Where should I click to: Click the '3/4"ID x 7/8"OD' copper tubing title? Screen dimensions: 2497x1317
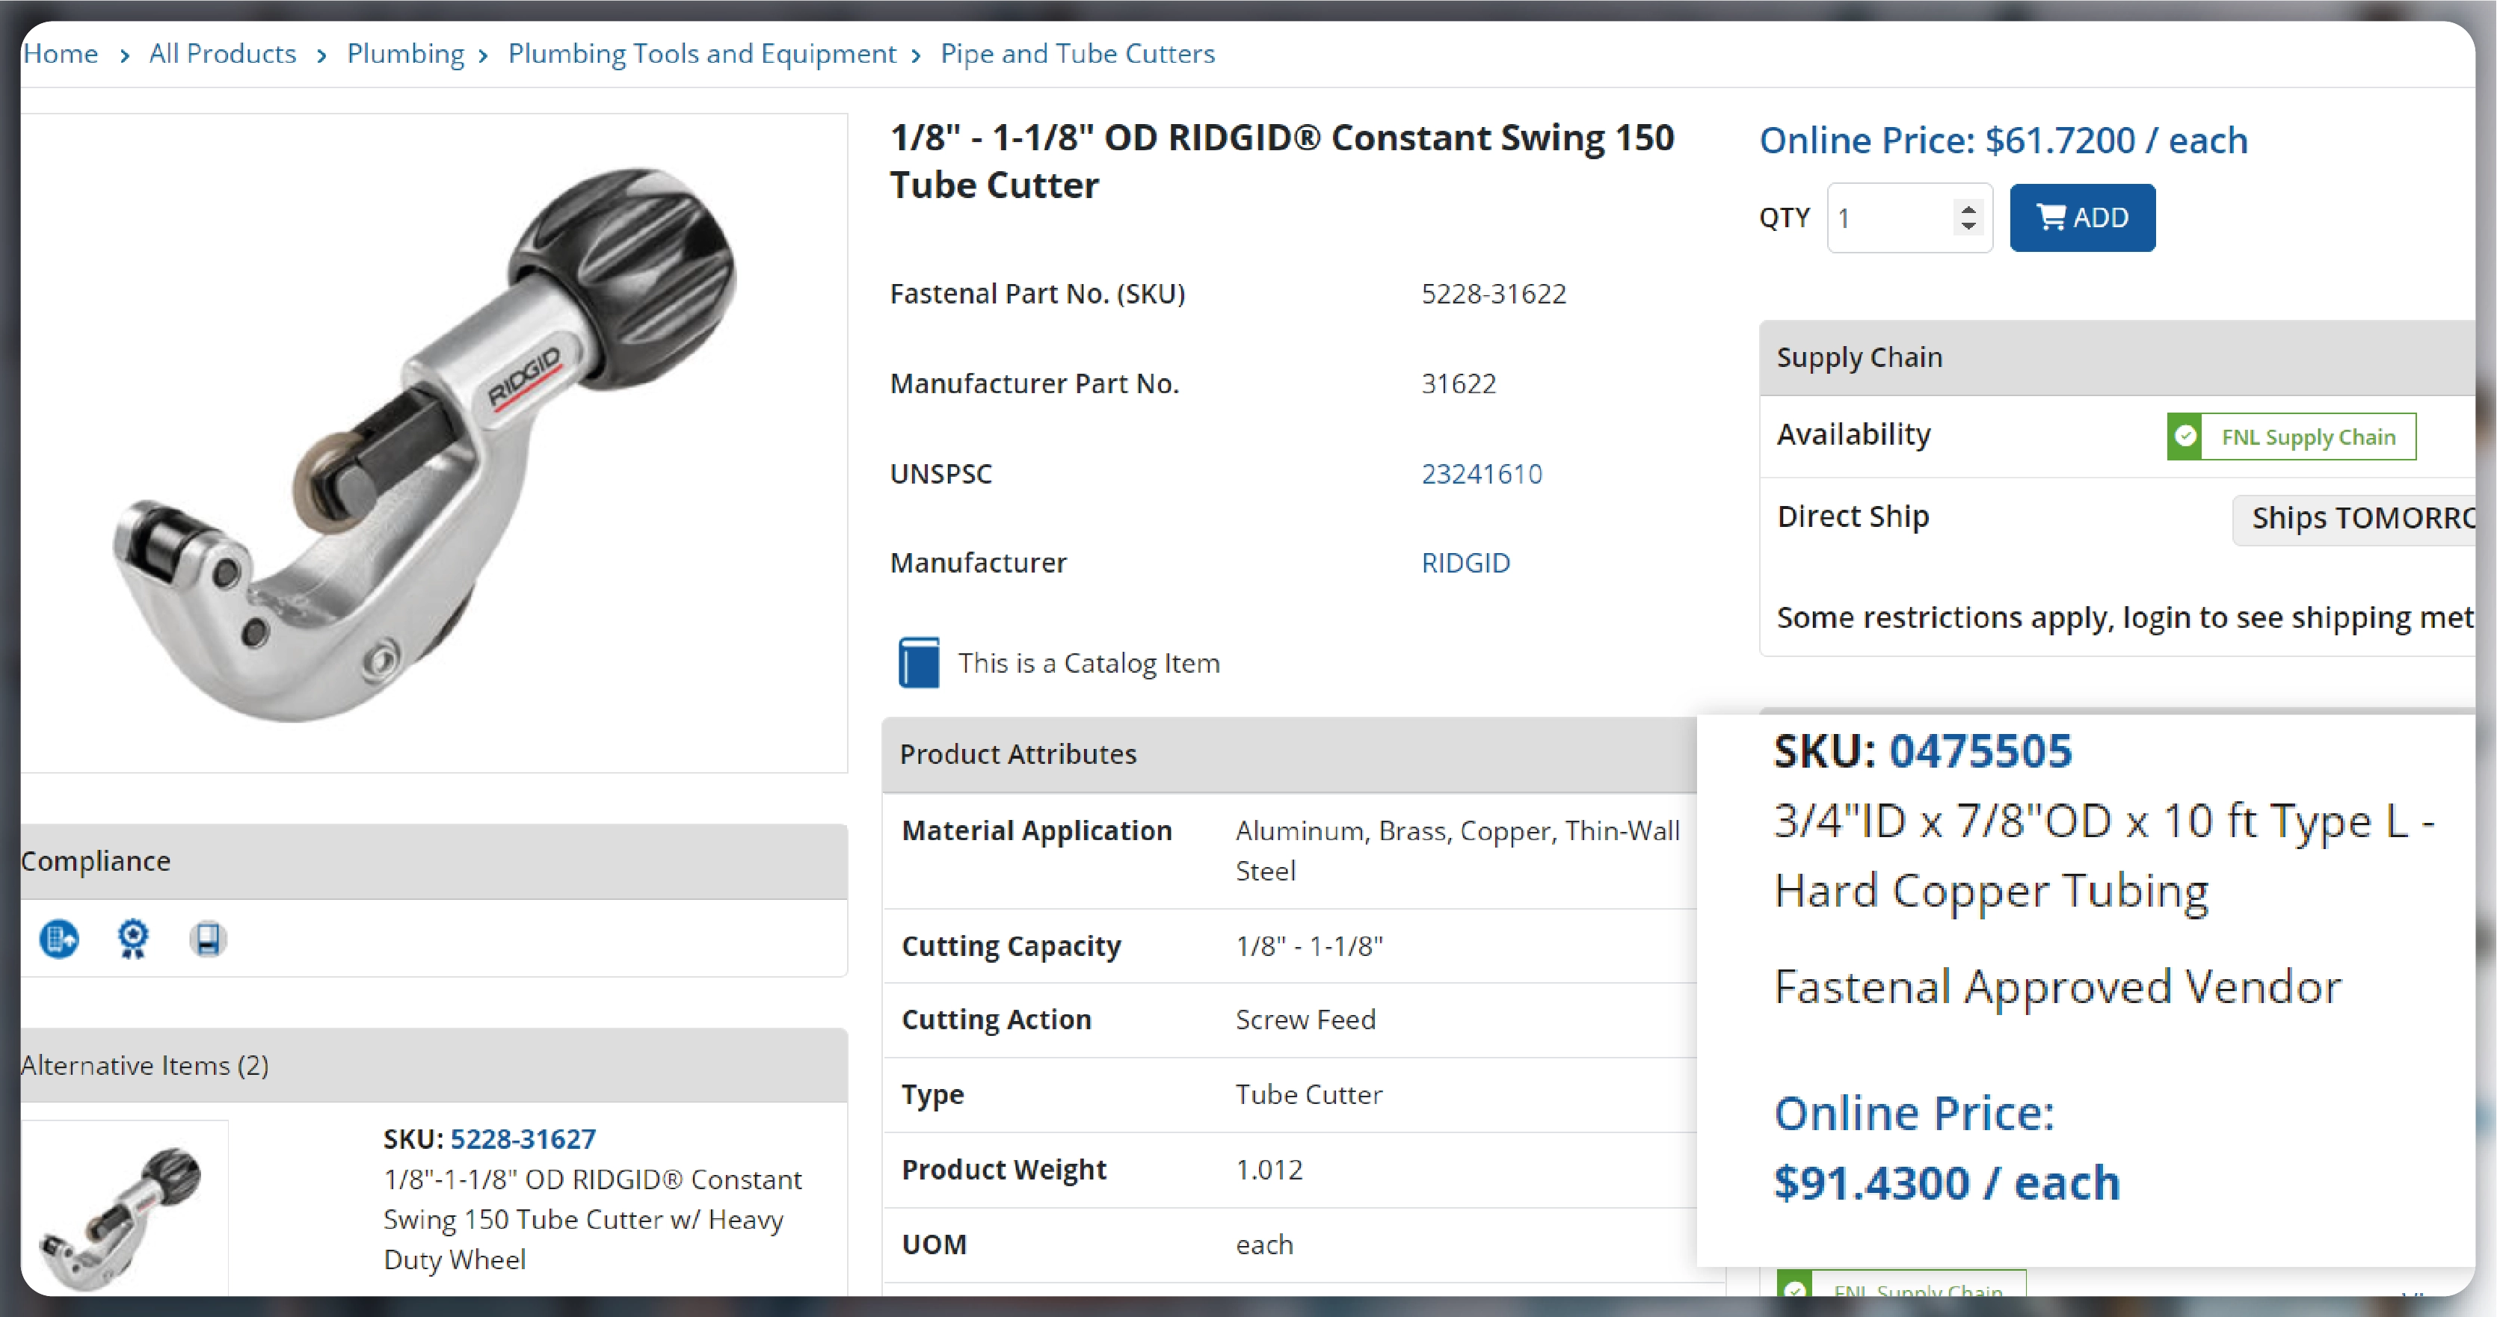pyautogui.click(x=2104, y=856)
